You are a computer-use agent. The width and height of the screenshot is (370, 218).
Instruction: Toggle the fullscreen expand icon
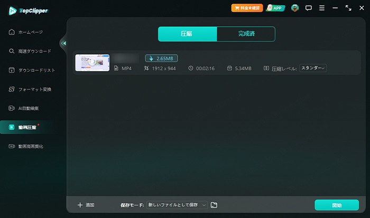(348, 8)
